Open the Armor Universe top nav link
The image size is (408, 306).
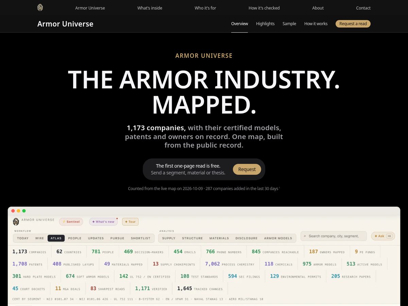(x=90, y=8)
